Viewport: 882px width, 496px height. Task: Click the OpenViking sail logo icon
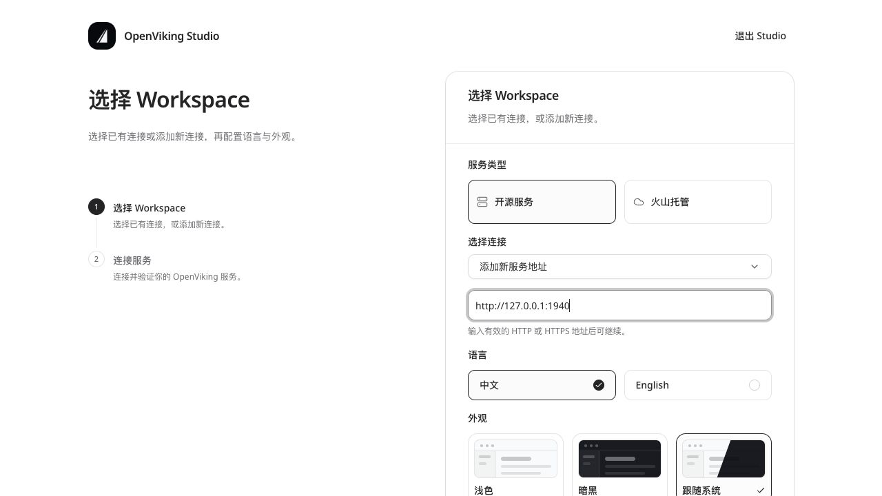102,36
